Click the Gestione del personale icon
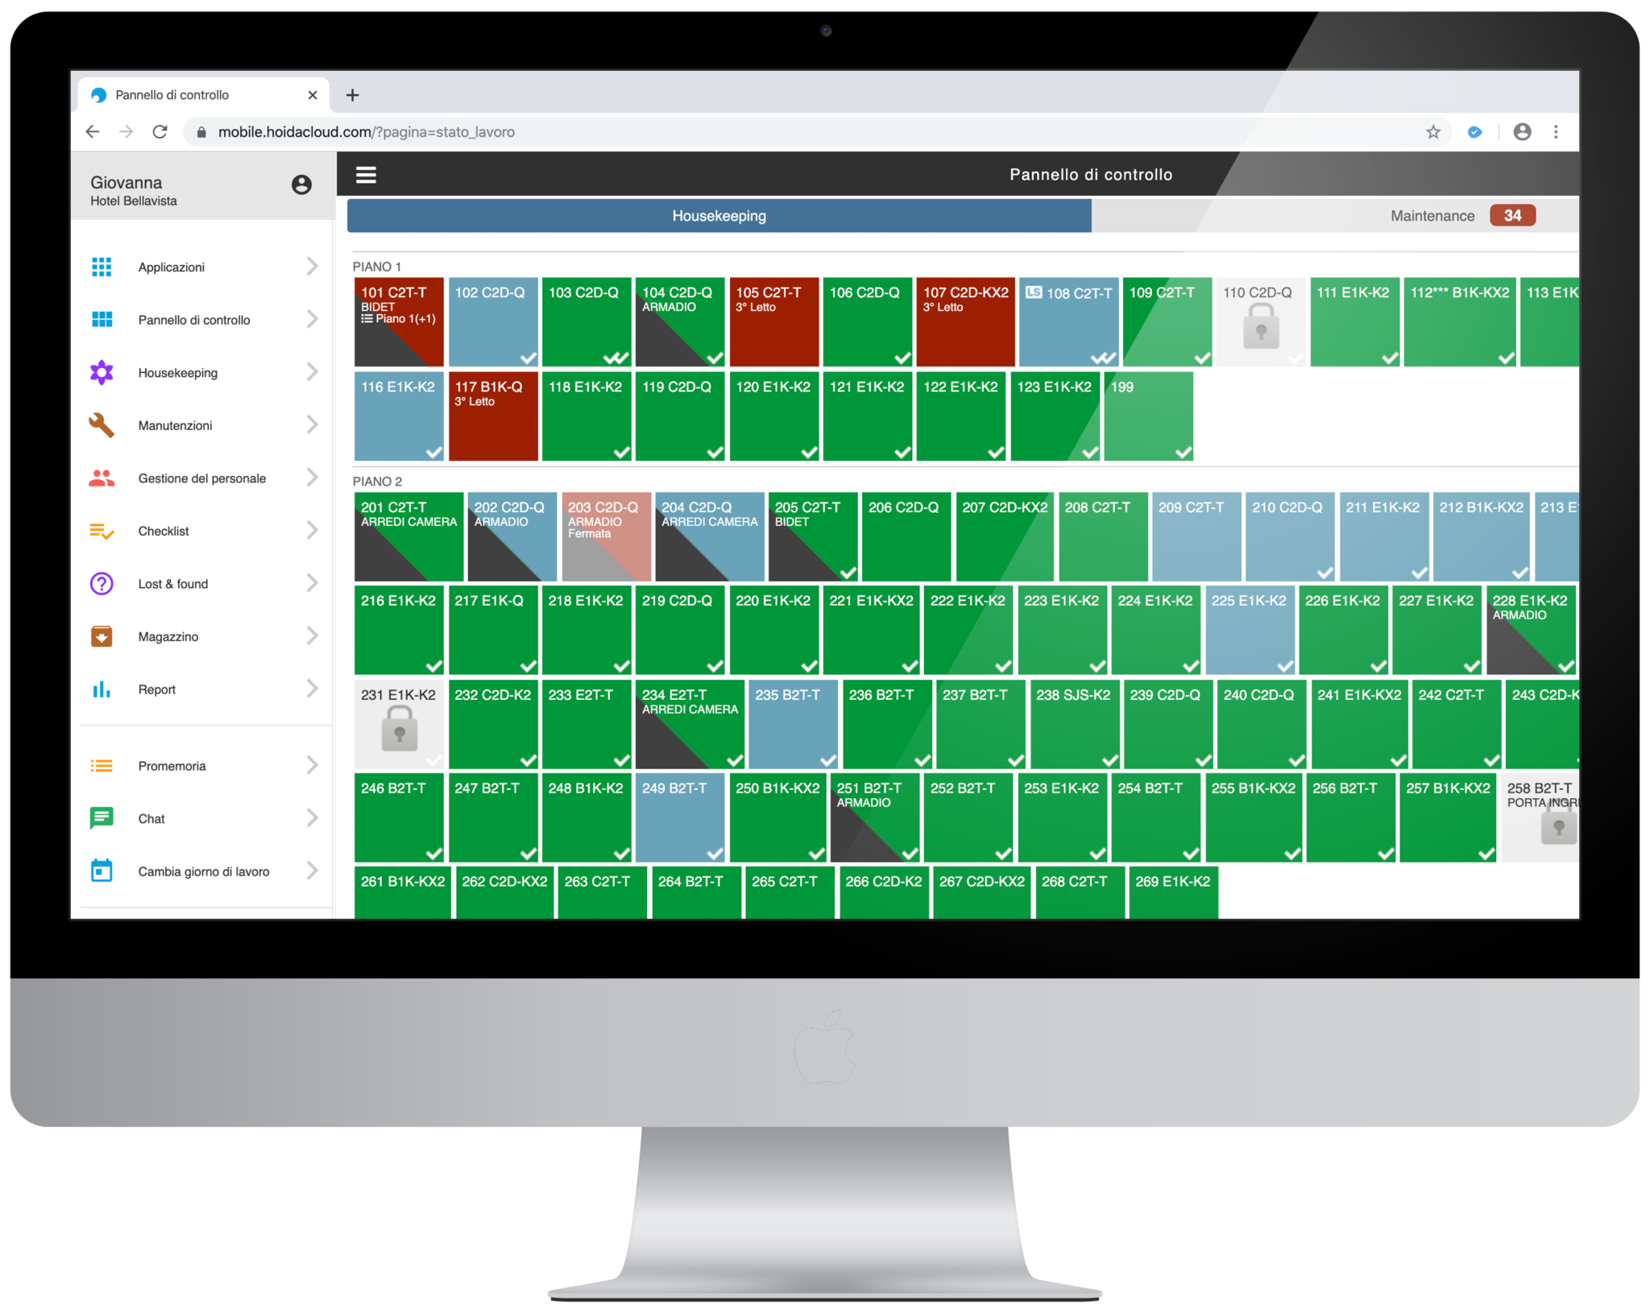 [102, 478]
